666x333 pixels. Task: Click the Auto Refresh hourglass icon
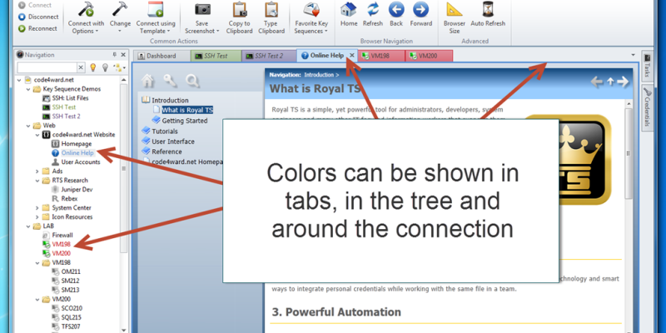[x=488, y=12]
